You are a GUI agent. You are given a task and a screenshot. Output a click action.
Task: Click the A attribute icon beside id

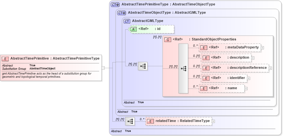point(133,29)
